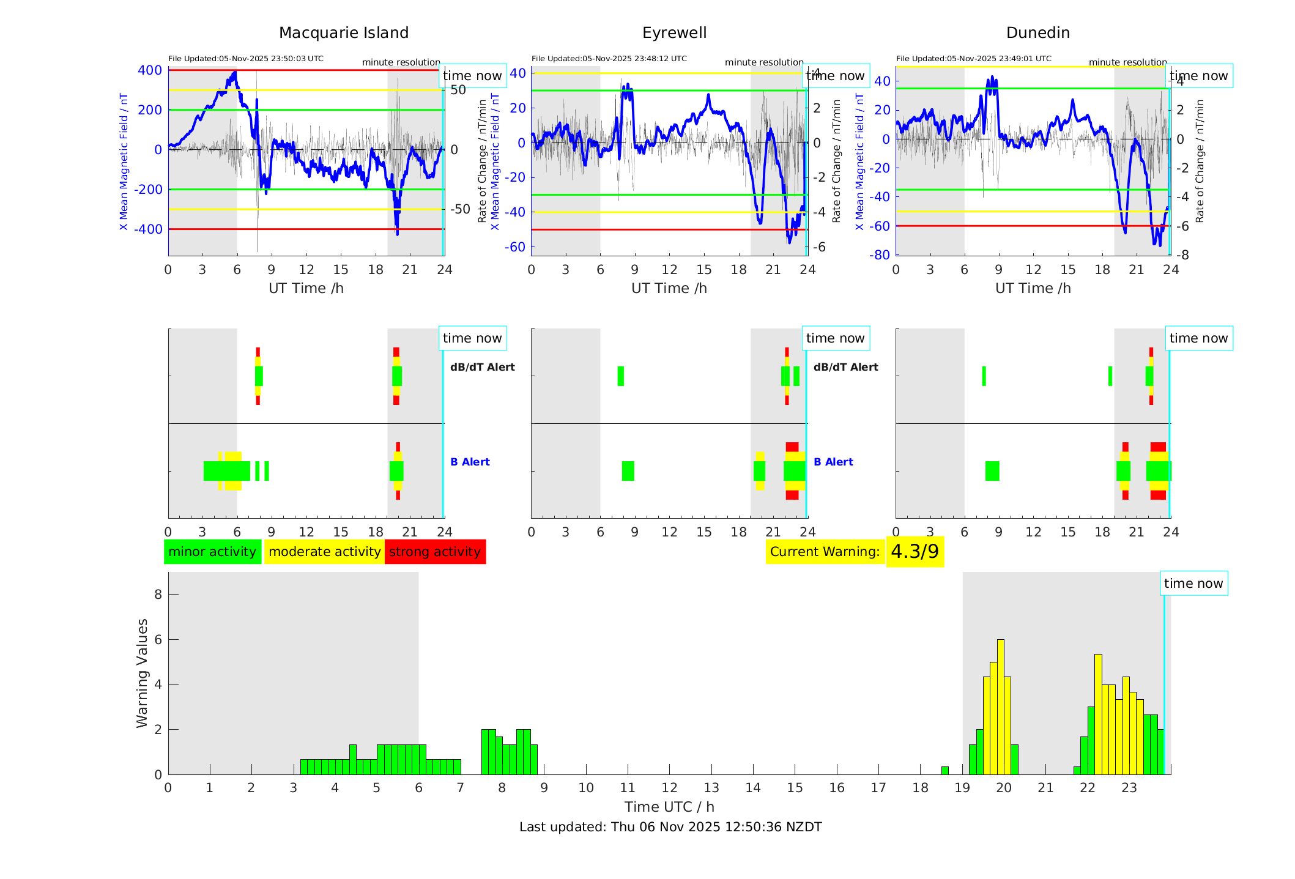The width and height of the screenshot is (1295, 879).
Task: Click the Macquarie Island chart title
Action: [x=344, y=33]
